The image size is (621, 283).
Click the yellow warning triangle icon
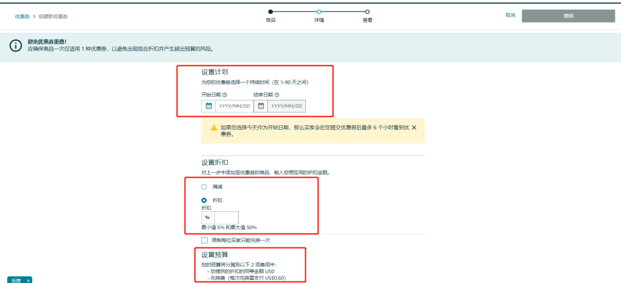click(x=213, y=127)
